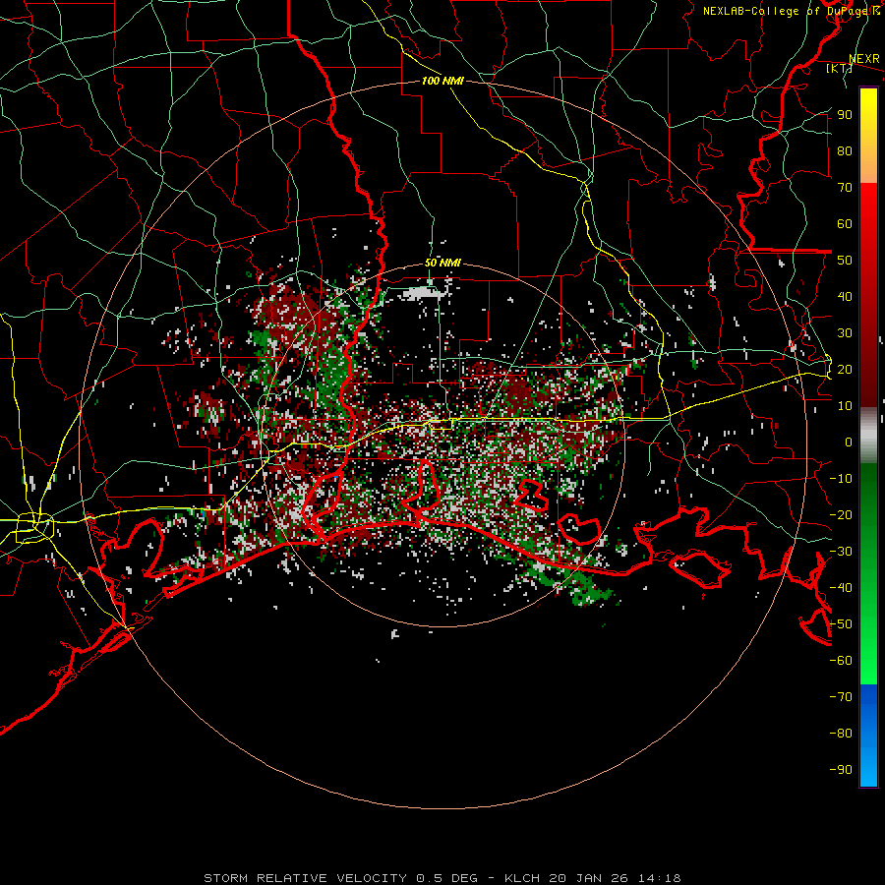Viewport: 885px width, 885px height.
Task: Click the -50 value on velocity scale
Action: [x=841, y=624]
